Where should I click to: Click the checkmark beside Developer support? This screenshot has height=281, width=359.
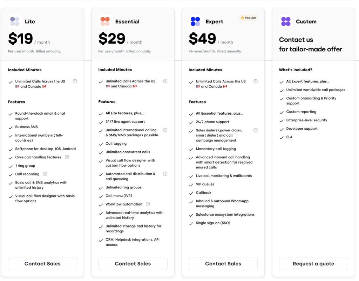[x=282, y=129]
